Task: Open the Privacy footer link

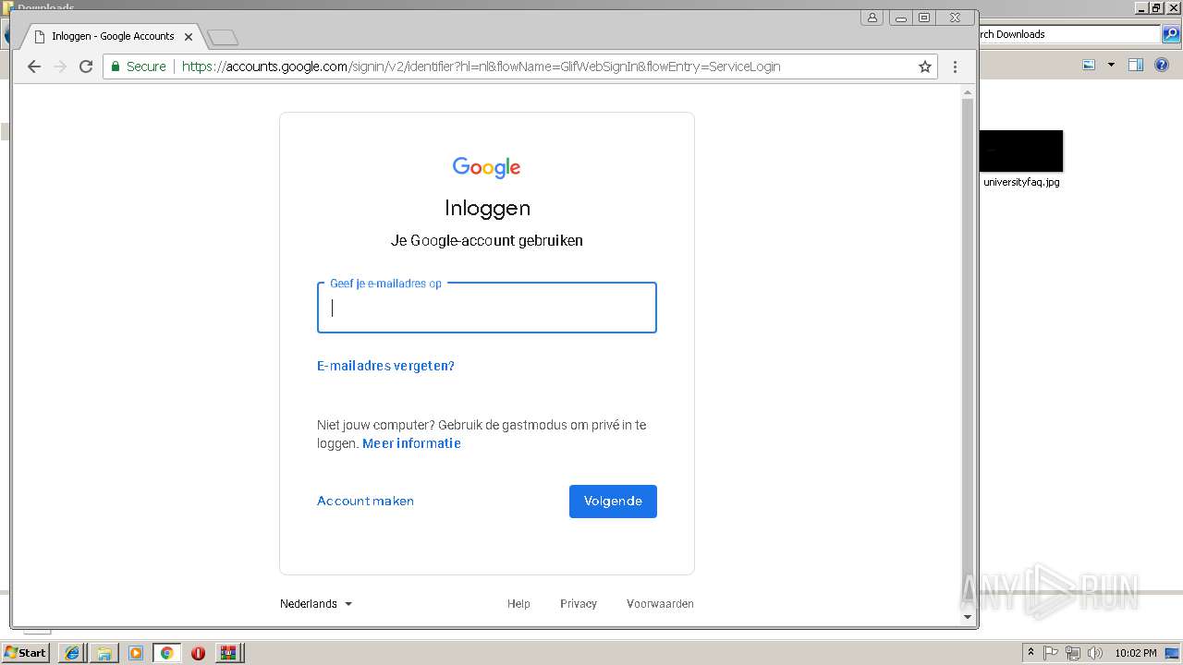Action: [x=579, y=604]
